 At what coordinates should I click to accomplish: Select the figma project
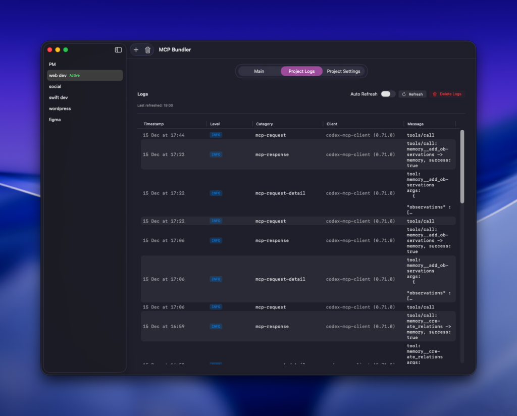point(55,120)
